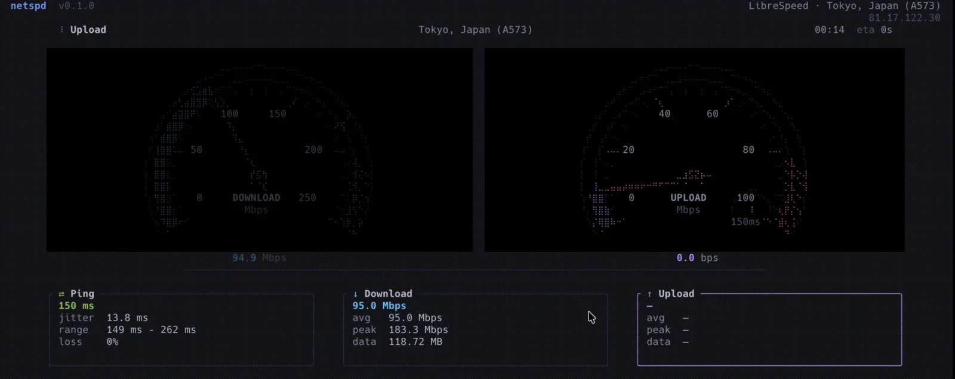
Task: Click the centered Tokyo, Japan (A573) heading
Action: 475,30
